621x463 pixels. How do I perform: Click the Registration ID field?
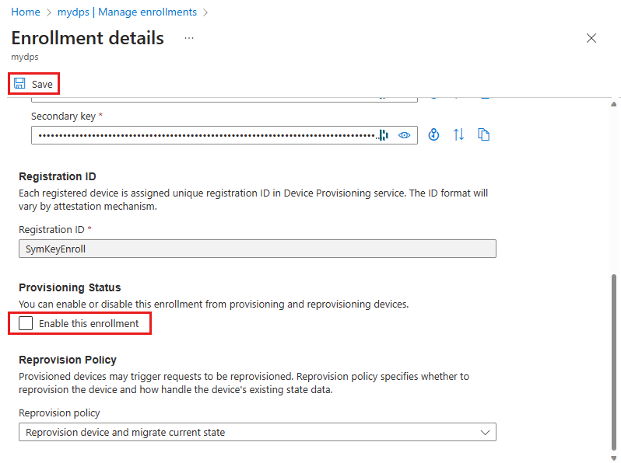click(x=257, y=249)
